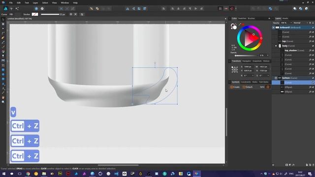Collapse the body layer group
This screenshot has width=315, height=177.
click(x=276, y=46)
